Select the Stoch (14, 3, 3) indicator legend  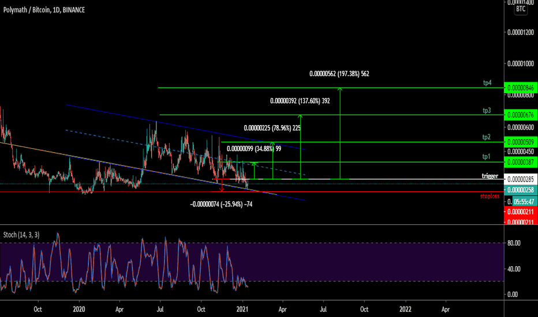pyautogui.click(x=21, y=235)
